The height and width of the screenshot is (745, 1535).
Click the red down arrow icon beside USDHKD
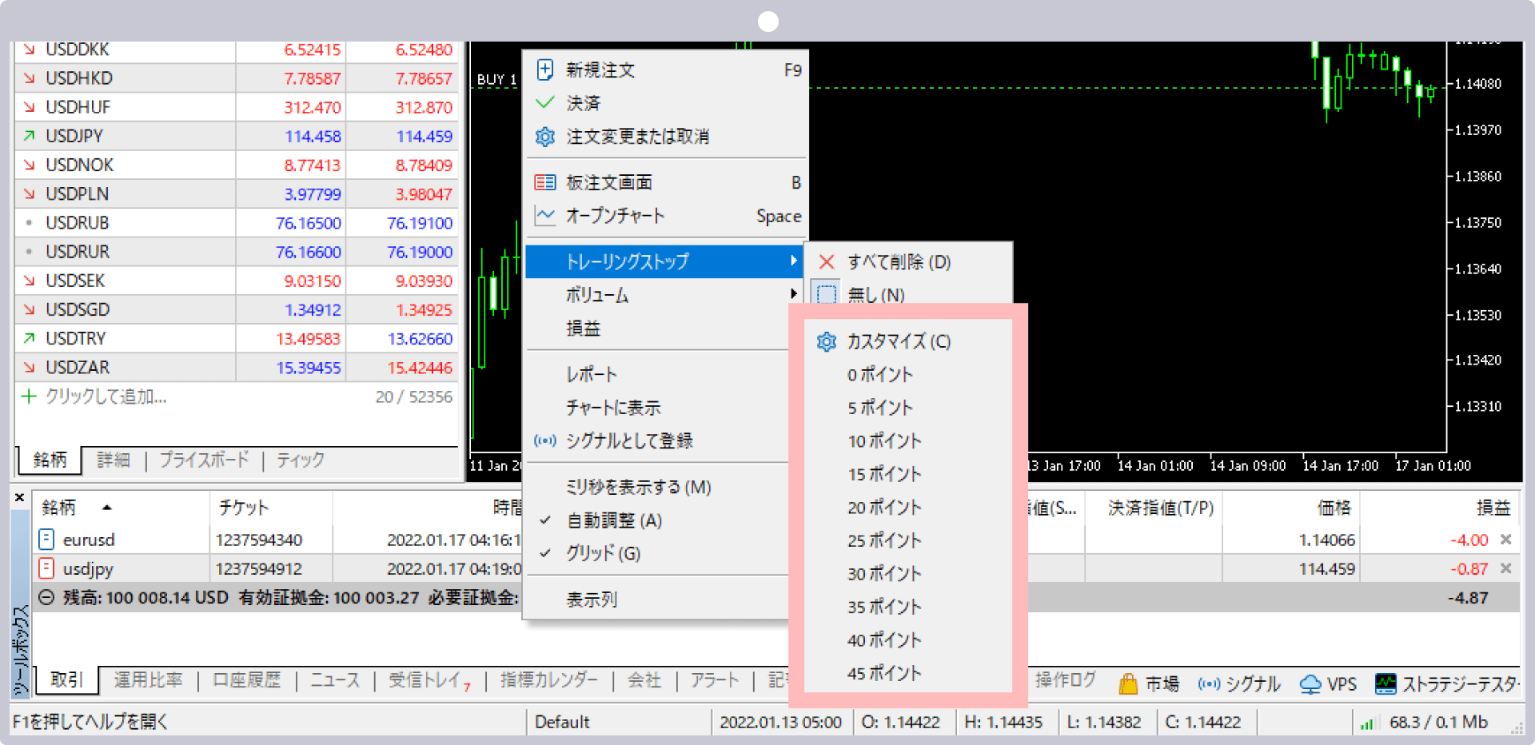coord(29,78)
